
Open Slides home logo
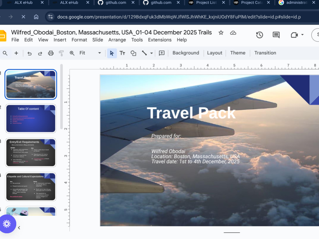point(3,36)
